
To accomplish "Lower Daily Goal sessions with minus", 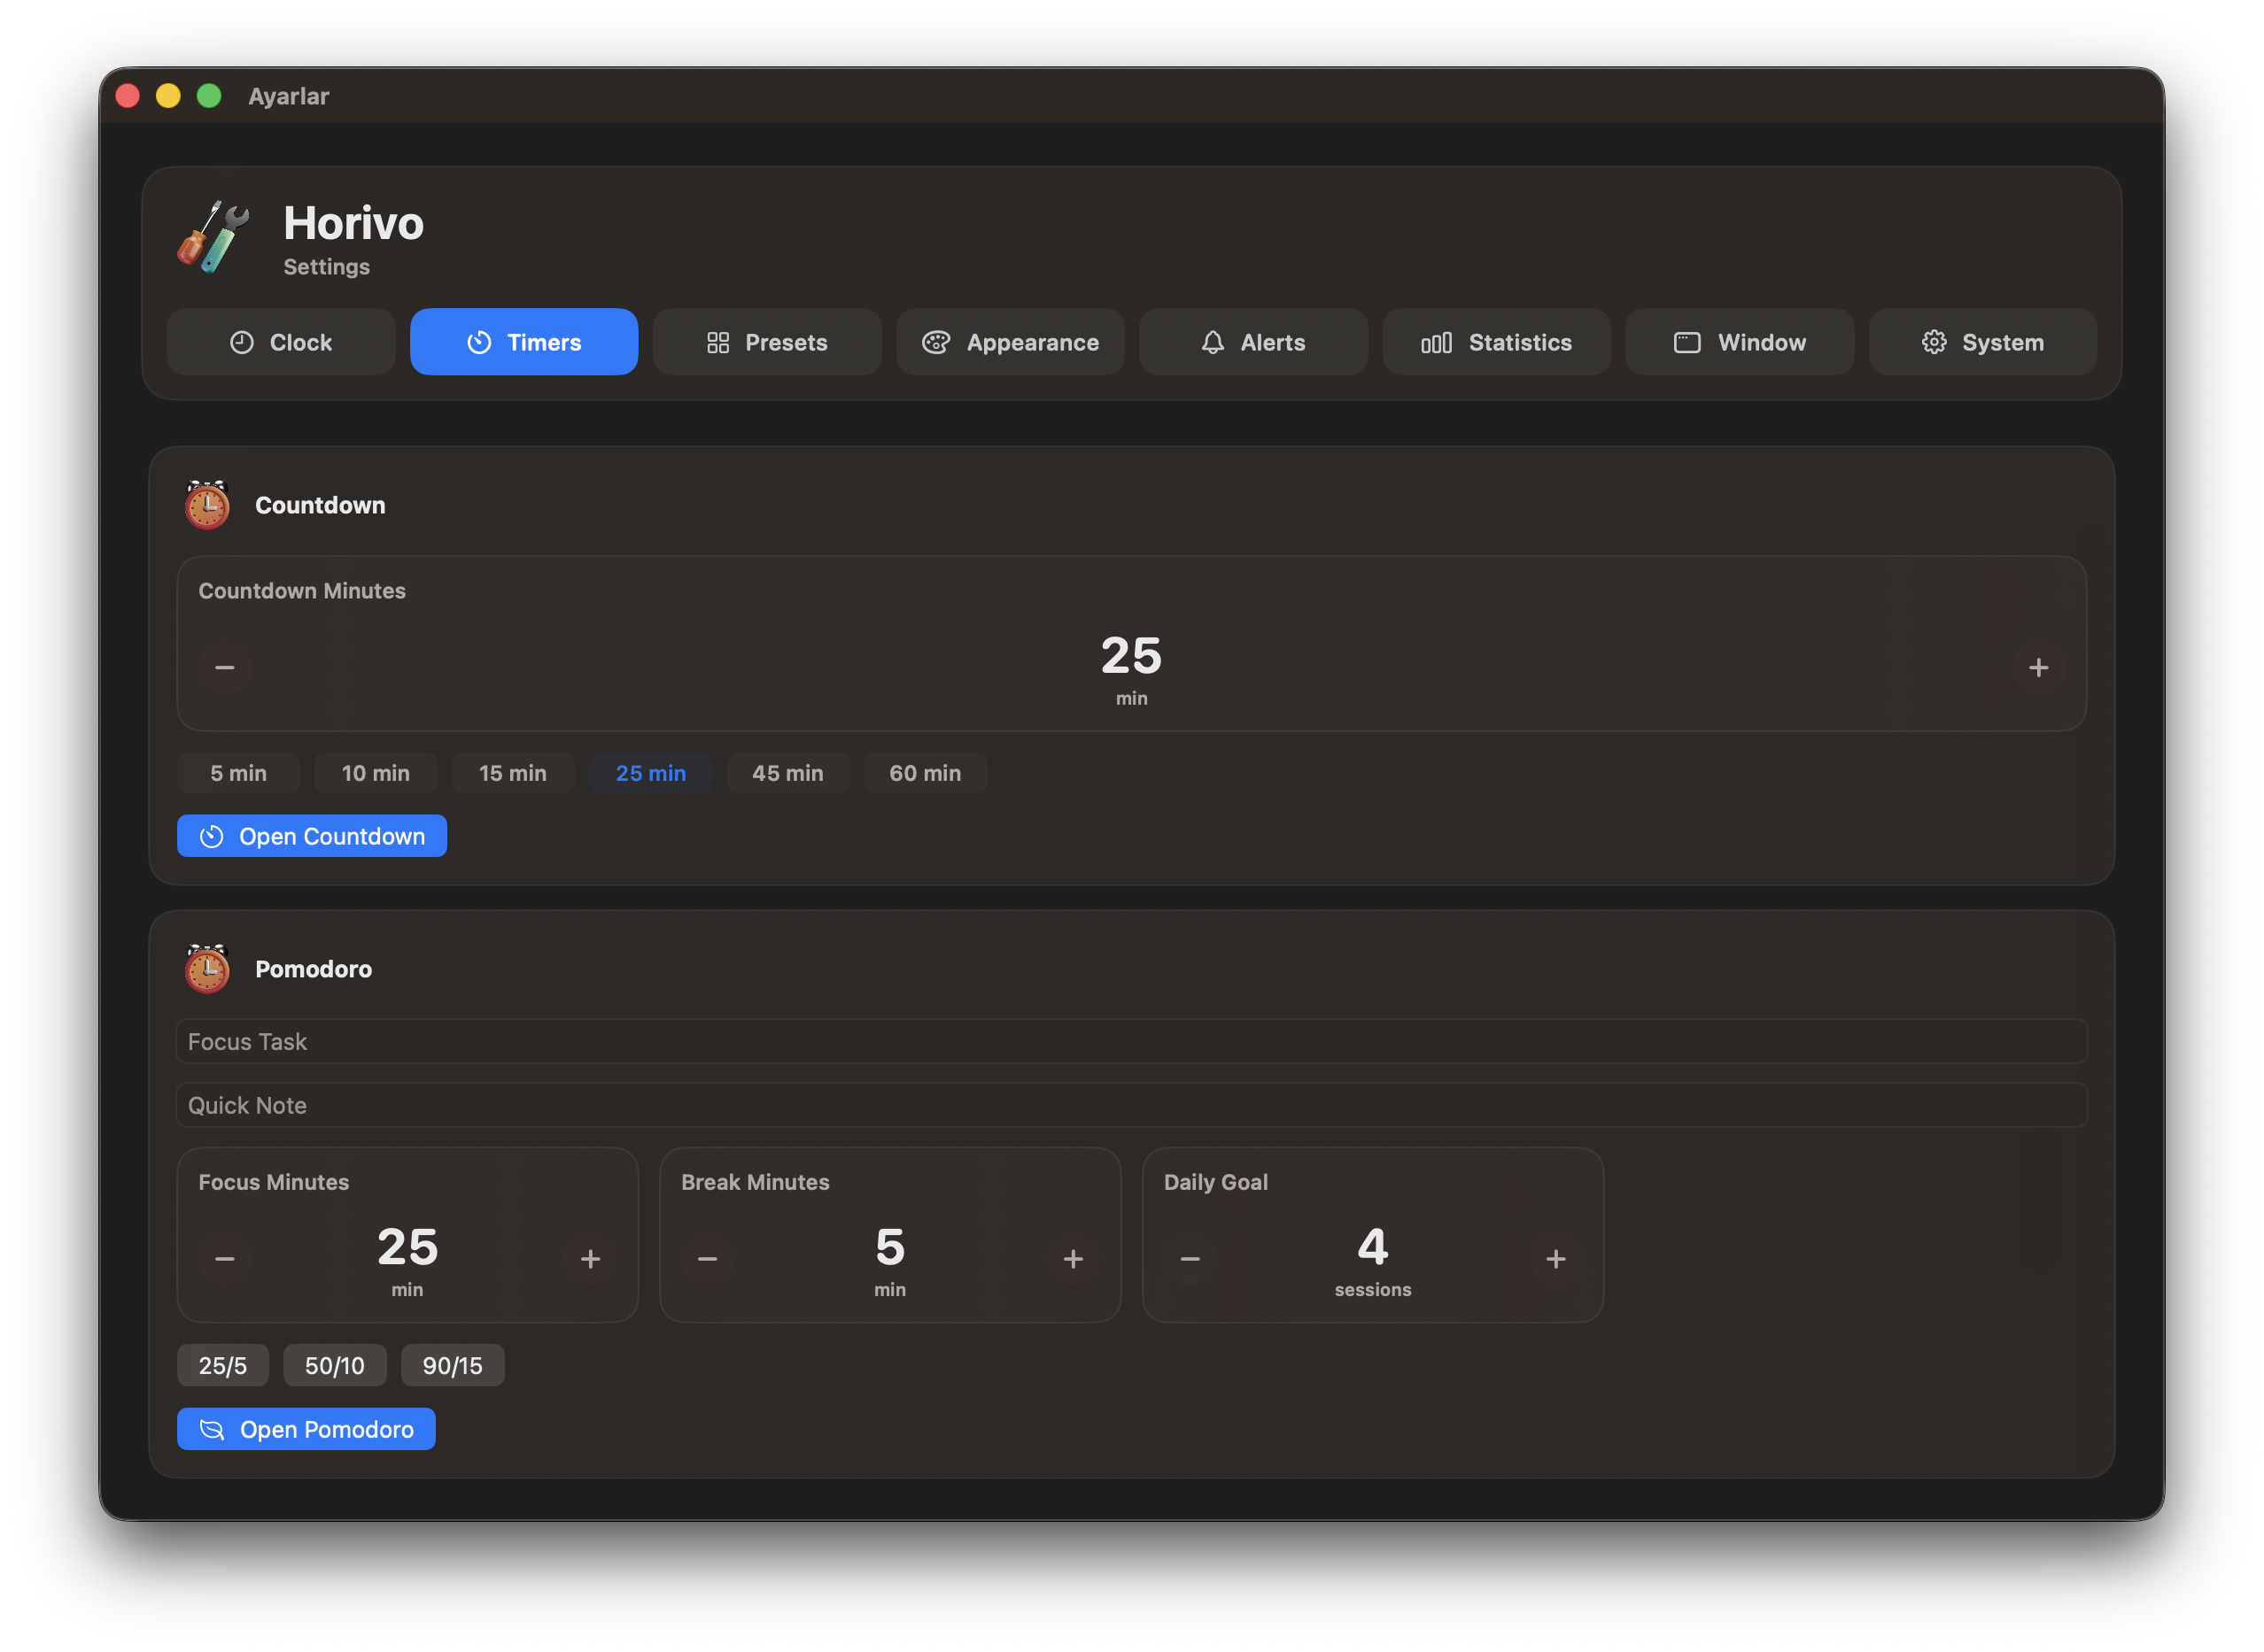I will (1190, 1258).
